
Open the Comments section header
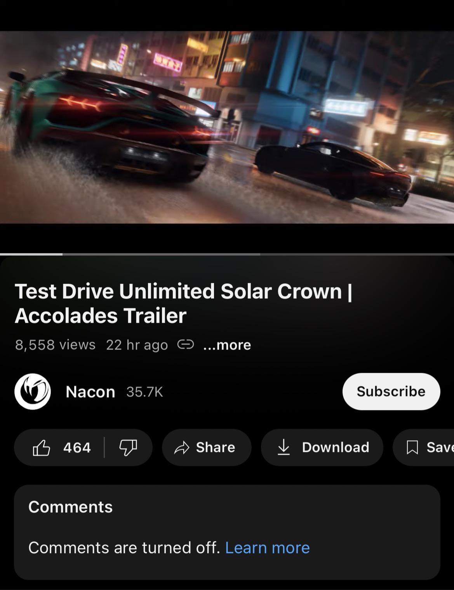[x=71, y=507]
